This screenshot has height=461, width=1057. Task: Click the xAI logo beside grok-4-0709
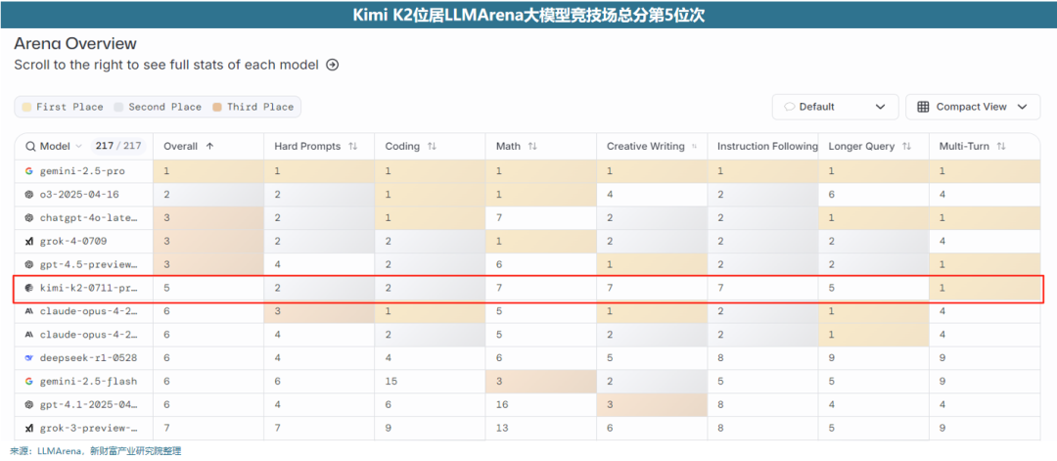coord(29,241)
